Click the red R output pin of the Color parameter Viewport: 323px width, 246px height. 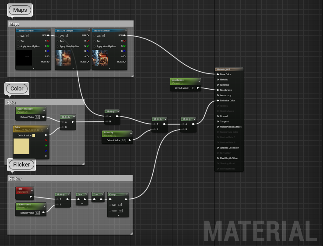pyautogui.click(x=46, y=140)
